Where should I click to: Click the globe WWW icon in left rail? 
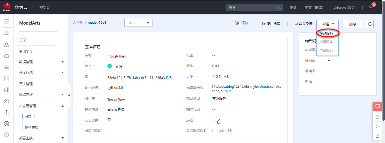point(6,124)
